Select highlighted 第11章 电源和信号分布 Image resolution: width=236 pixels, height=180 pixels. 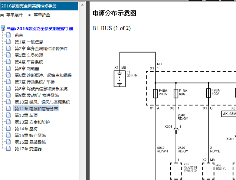(x=36, y=108)
